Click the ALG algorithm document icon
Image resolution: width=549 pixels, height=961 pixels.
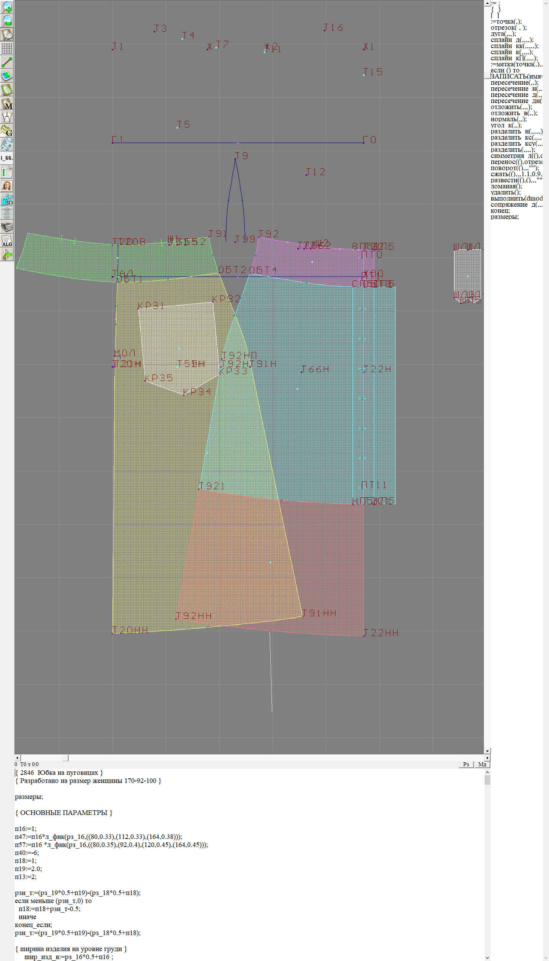click(x=7, y=241)
